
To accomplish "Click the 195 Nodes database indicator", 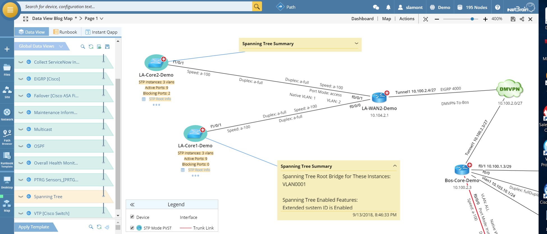I will pos(472,7).
